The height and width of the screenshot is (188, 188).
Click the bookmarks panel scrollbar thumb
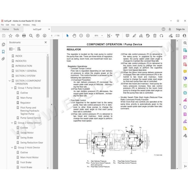click(48, 77)
